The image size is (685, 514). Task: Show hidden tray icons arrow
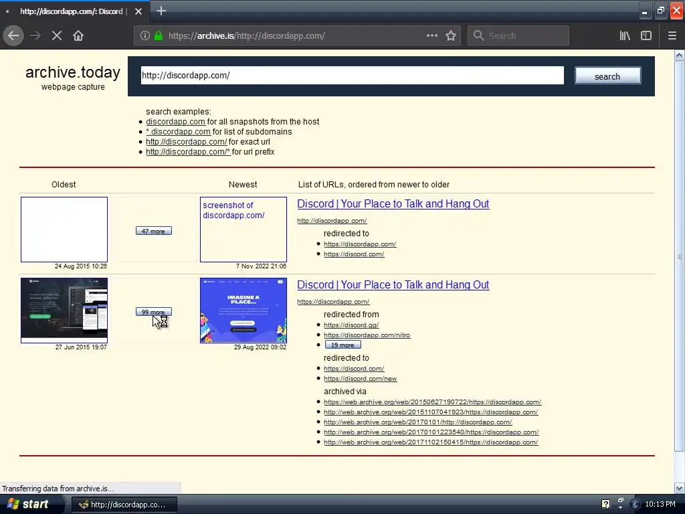pyautogui.click(x=635, y=505)
